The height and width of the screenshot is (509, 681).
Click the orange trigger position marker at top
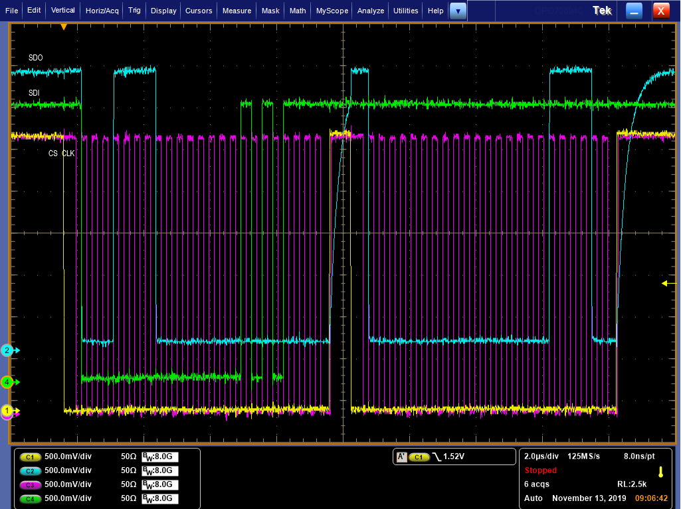(x=64, y=27)
